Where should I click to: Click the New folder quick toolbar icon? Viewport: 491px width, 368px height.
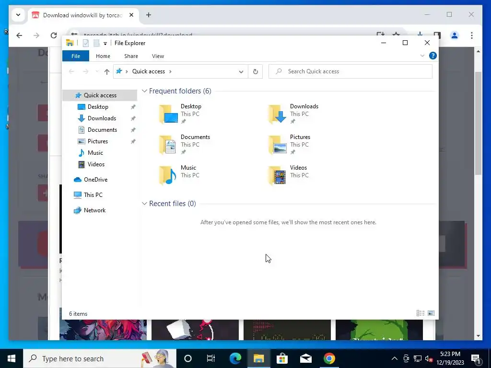pos(96,43)
